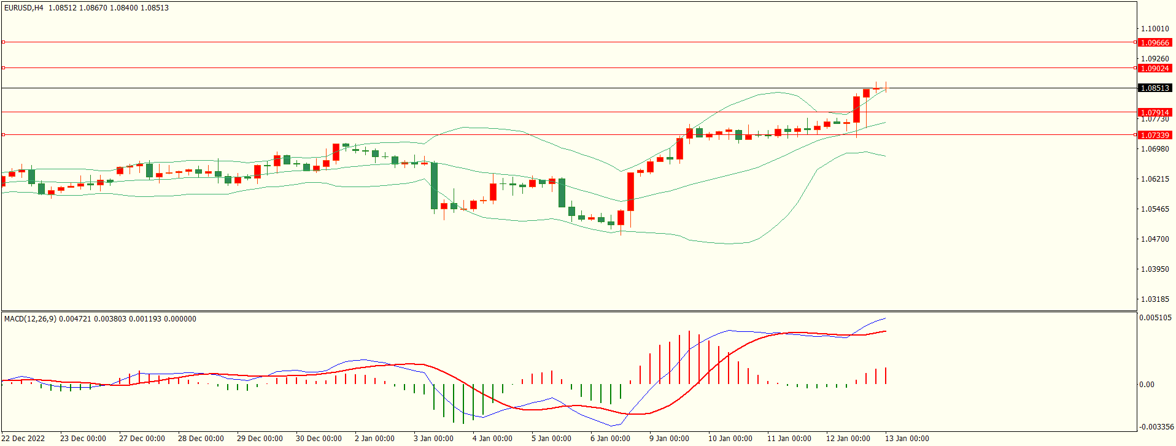Viewport: 1176px width, 446px height.
Task: Click the -0.003356 MACD scale value
Action: pos(1156,427)
